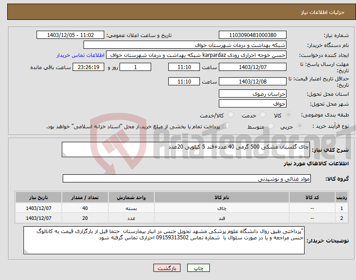Screen dimensions: 356x280
Task: Click the واحد شمارش column header
Action: 131,197
